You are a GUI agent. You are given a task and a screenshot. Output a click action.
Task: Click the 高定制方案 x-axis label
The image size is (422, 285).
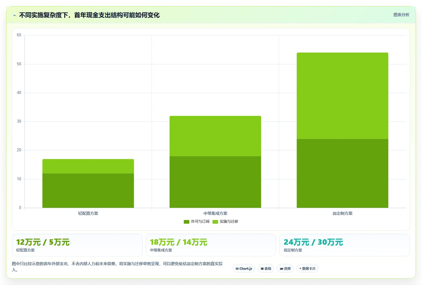click(342, 213)
